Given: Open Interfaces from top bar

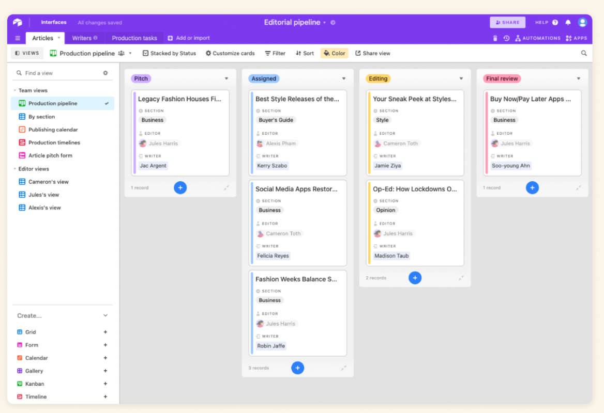Looking at the screenshot, I should (x=54, y=22).
